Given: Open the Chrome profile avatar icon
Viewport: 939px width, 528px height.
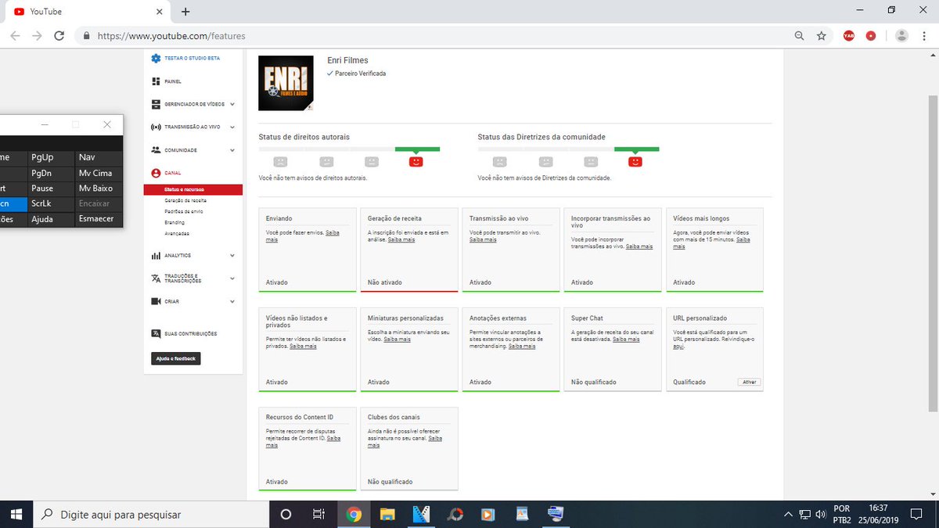Looking at the screenshot, I should pos(901,36).
